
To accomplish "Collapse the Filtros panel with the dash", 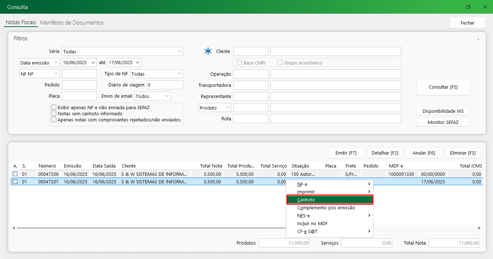I will pos(478,39).
